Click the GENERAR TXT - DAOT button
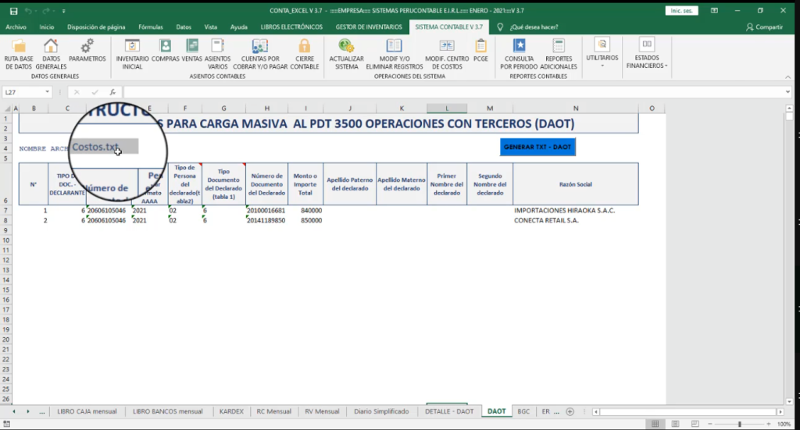The height and width of the screenshot is (430, 800). (537, 147)
